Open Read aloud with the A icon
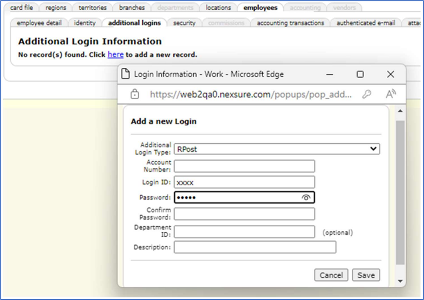The height and width of the screenshot is (300, 424). [x=390, y=94]
